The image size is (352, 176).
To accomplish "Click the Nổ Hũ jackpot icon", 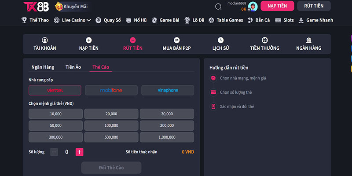I will click(x=128, y=20).
